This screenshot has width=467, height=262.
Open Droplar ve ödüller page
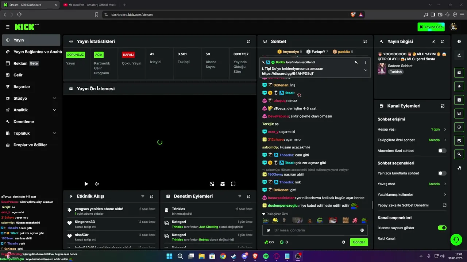point(31,145)
